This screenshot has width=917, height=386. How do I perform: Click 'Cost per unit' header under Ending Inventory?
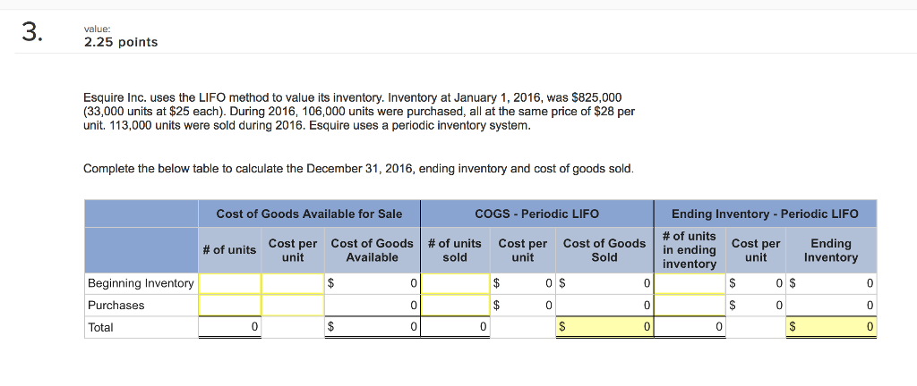pos(756,250)
